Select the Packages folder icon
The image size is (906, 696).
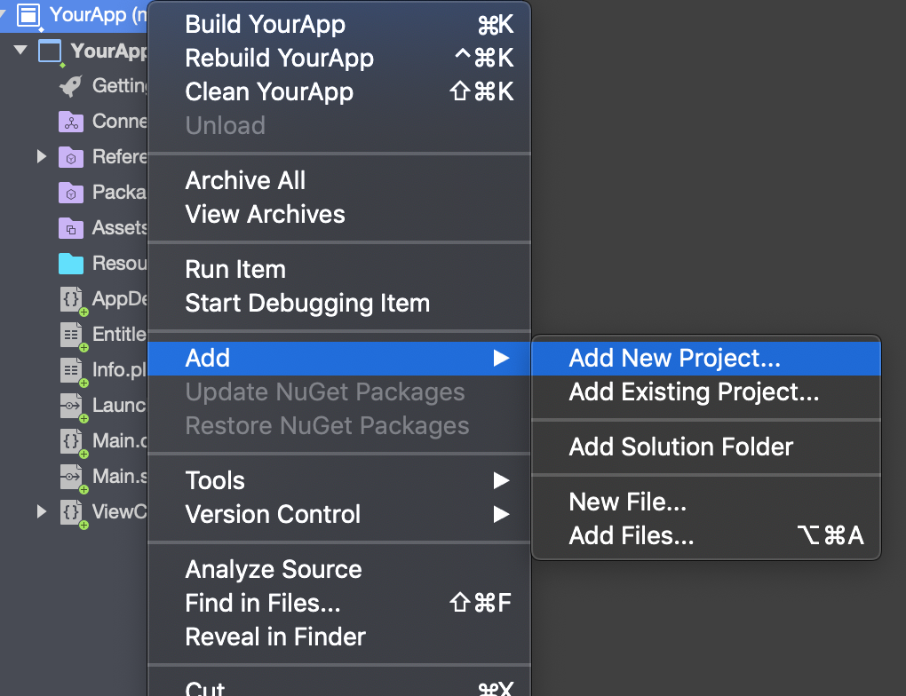tap(71, 193)
